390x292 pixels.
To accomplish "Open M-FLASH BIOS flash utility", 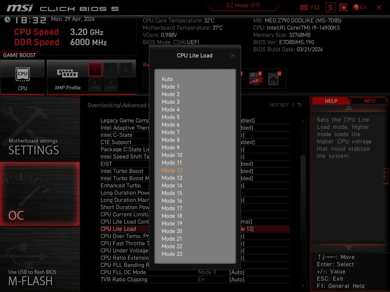I will [40, 259].
